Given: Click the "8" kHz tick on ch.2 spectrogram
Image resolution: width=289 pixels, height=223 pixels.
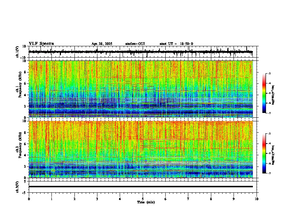Looking at the screenshot, I should click(25, 133).
